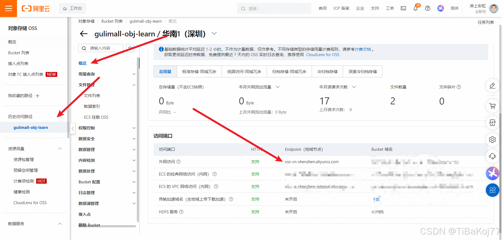Click the help icon next to ECS 的 VPC 网络访问

pyautogui.click(x=216, y=186)
